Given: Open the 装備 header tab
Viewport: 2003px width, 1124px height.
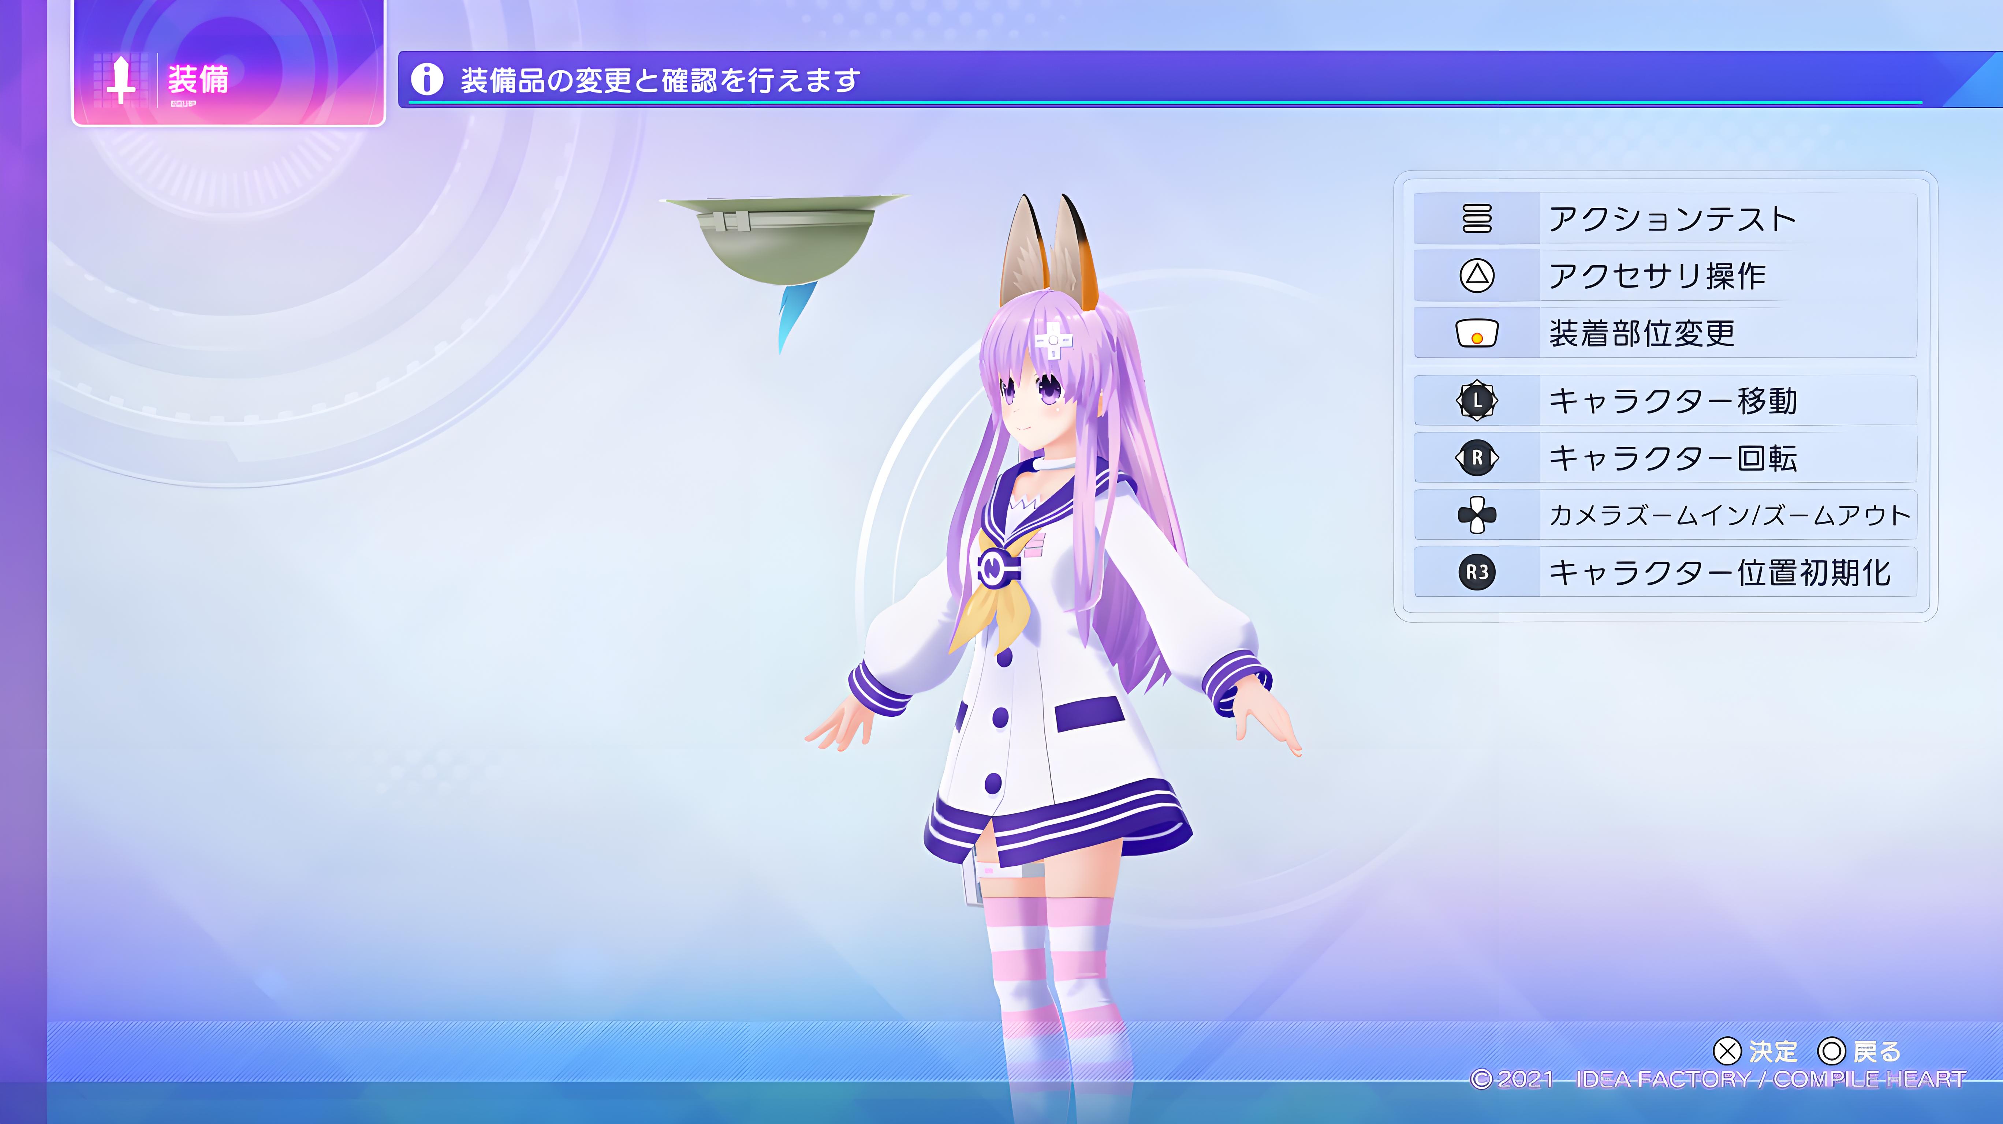Looking at the screenshot, I should tap(229, 64).
